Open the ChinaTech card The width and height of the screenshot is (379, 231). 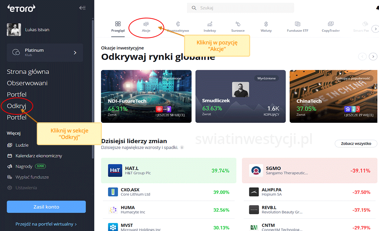coord(334,96)
